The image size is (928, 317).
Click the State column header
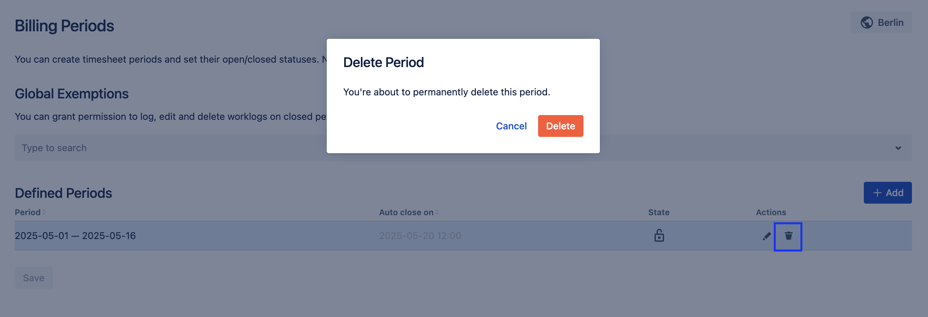[659, 212]
